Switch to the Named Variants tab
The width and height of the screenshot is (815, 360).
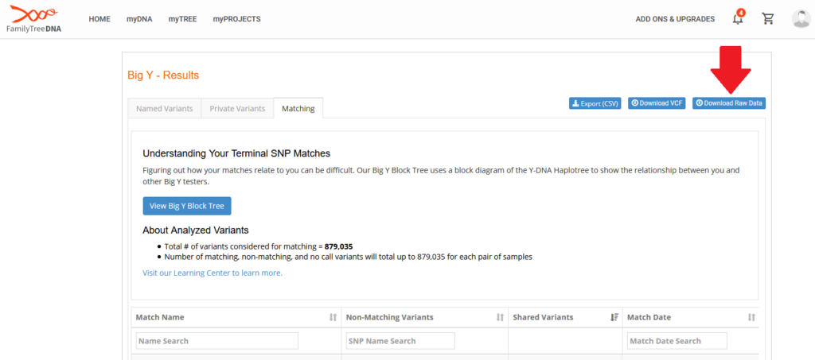(164, 109)
